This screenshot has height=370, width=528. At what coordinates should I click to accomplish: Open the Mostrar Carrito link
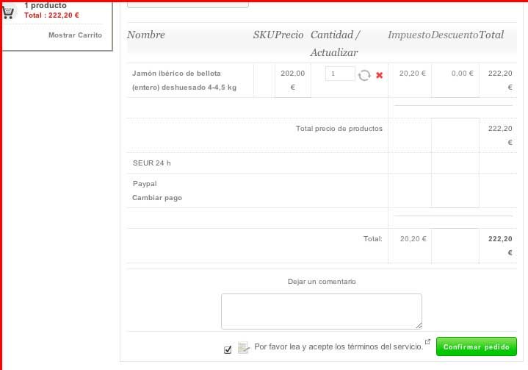pyautogui.click(x=75, y=35)
